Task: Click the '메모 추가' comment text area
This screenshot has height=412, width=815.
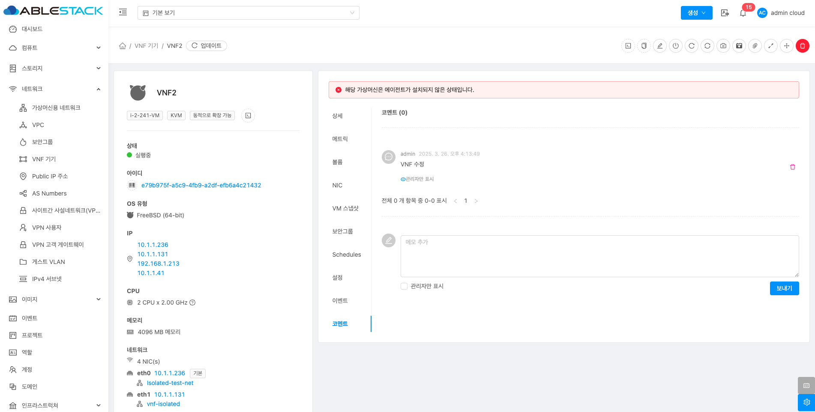Action: click(x=599, y=256)
